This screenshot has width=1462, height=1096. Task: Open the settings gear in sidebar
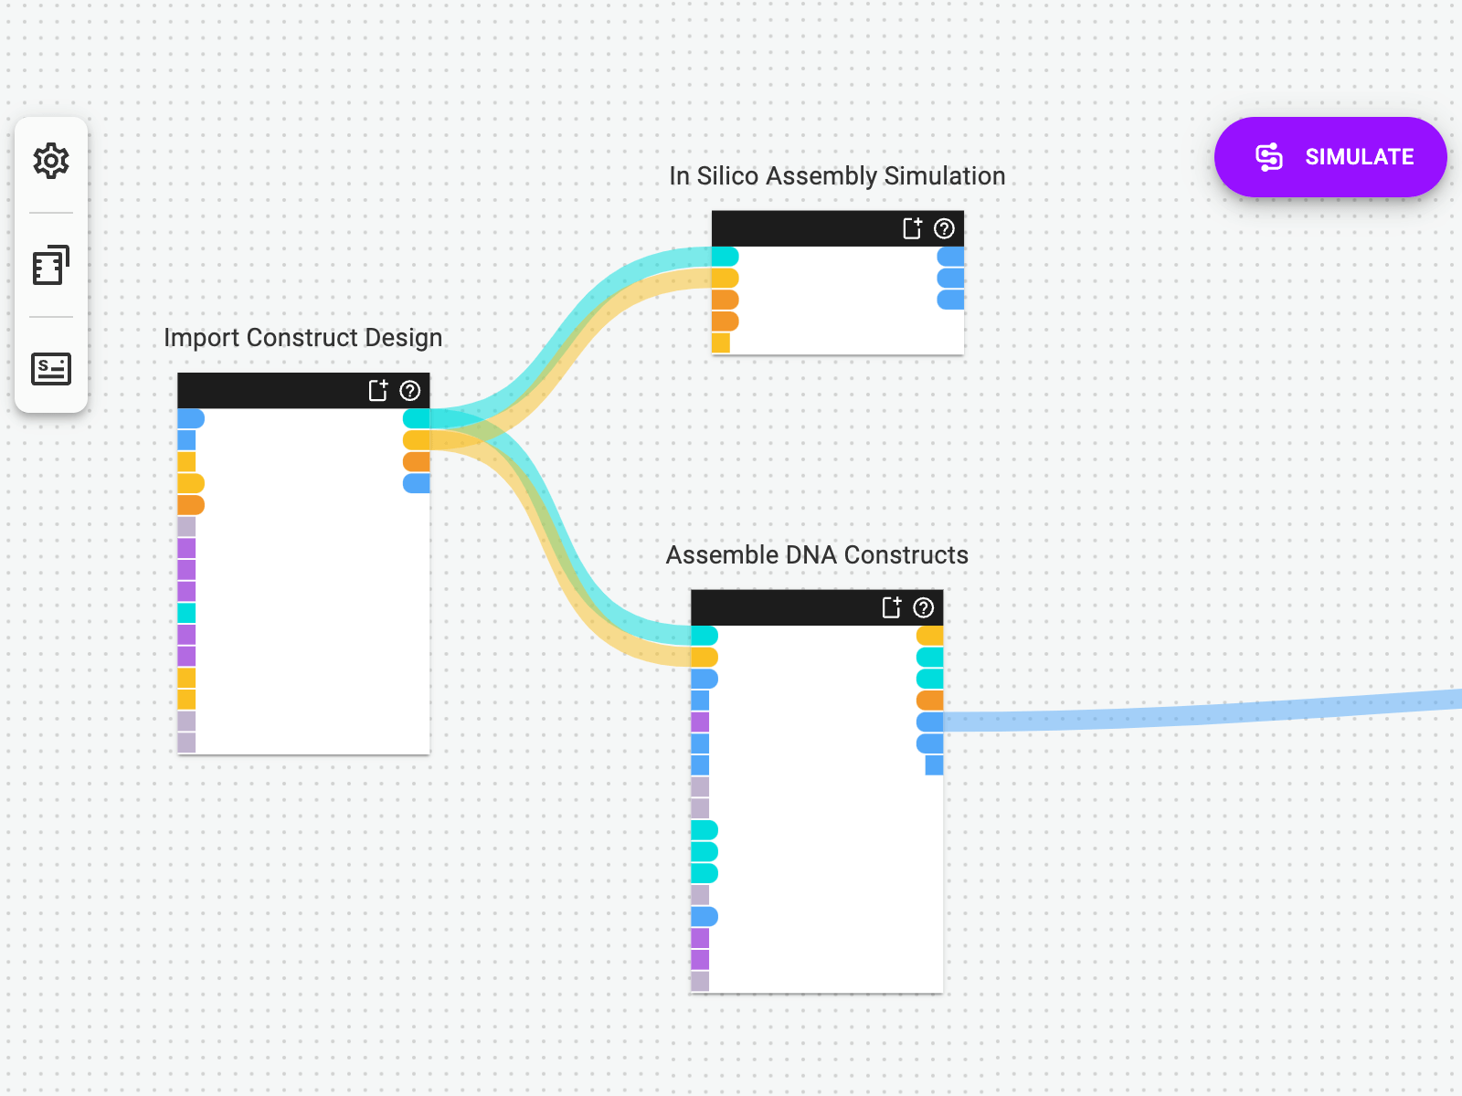(x=51, y=161)
